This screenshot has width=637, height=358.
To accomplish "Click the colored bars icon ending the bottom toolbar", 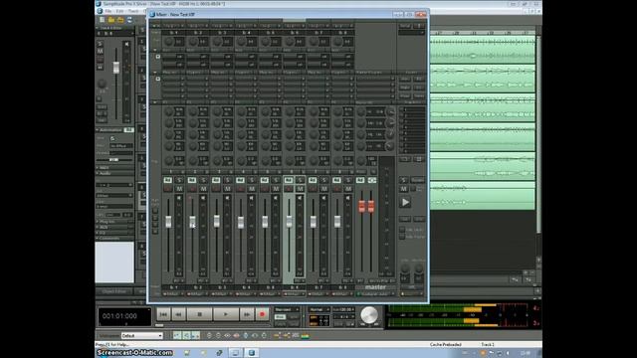I will (x=306, y=336).
